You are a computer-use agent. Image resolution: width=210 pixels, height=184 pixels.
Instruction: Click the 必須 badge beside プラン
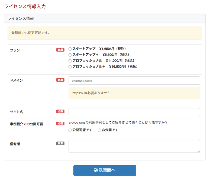pos(60,50)
